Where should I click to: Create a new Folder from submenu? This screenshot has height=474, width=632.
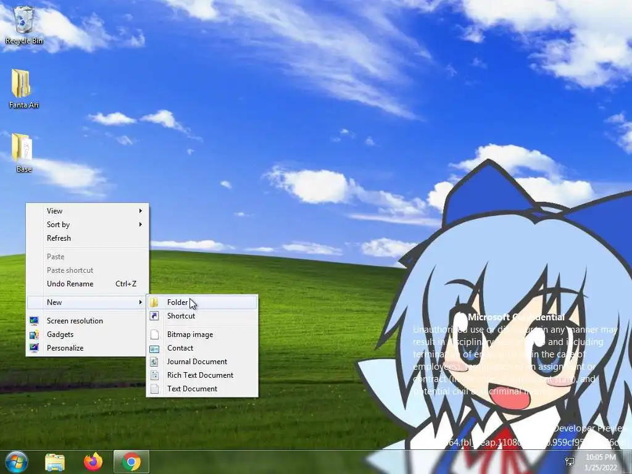coord(202,302)
